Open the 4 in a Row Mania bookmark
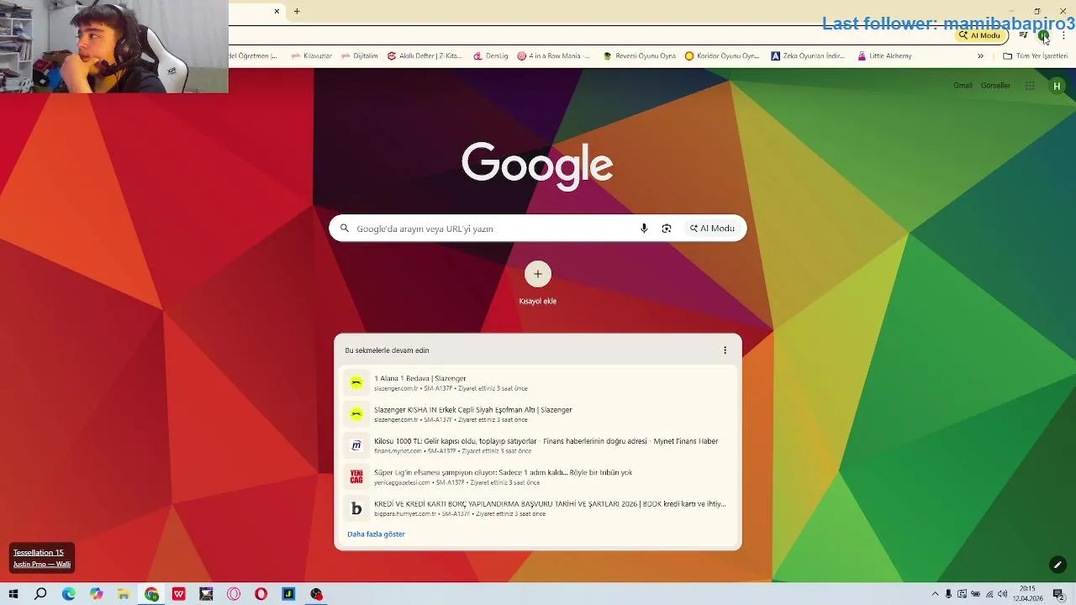 click(x=554, y=56)
